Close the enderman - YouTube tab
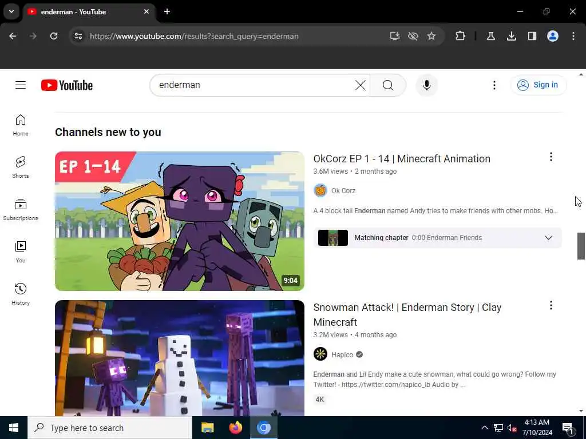The height and width of the screenshot is (439, 586). [x=146, y=11]
